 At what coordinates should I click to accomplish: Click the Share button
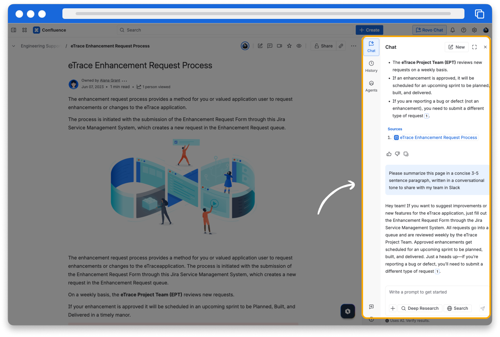pyautogui.click(x=323, y=46)
